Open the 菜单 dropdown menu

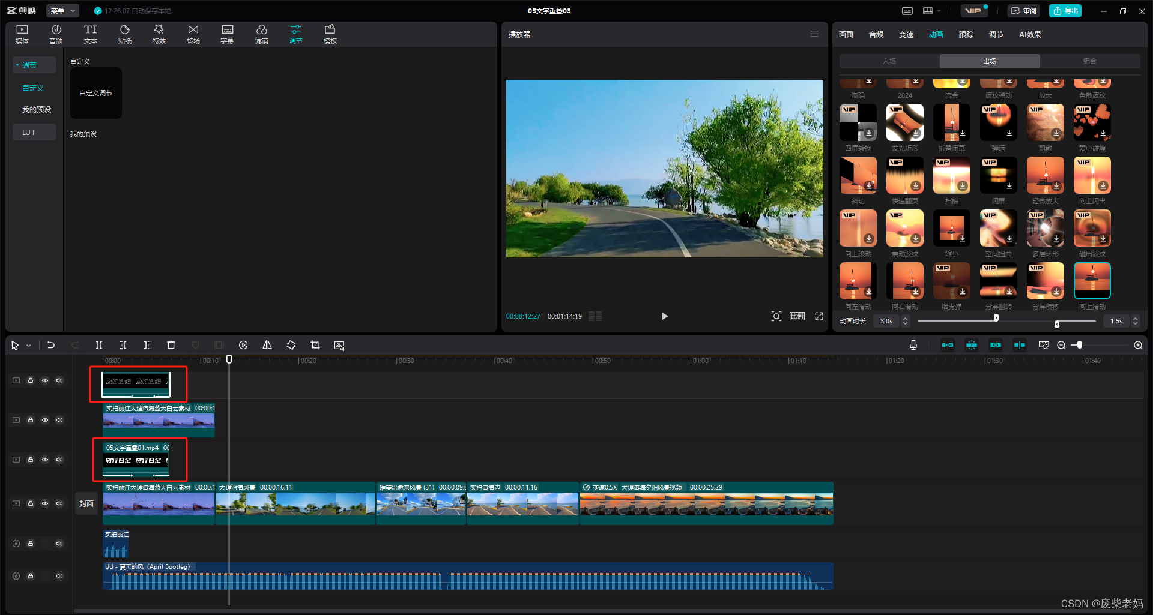(x=63, y=11)
